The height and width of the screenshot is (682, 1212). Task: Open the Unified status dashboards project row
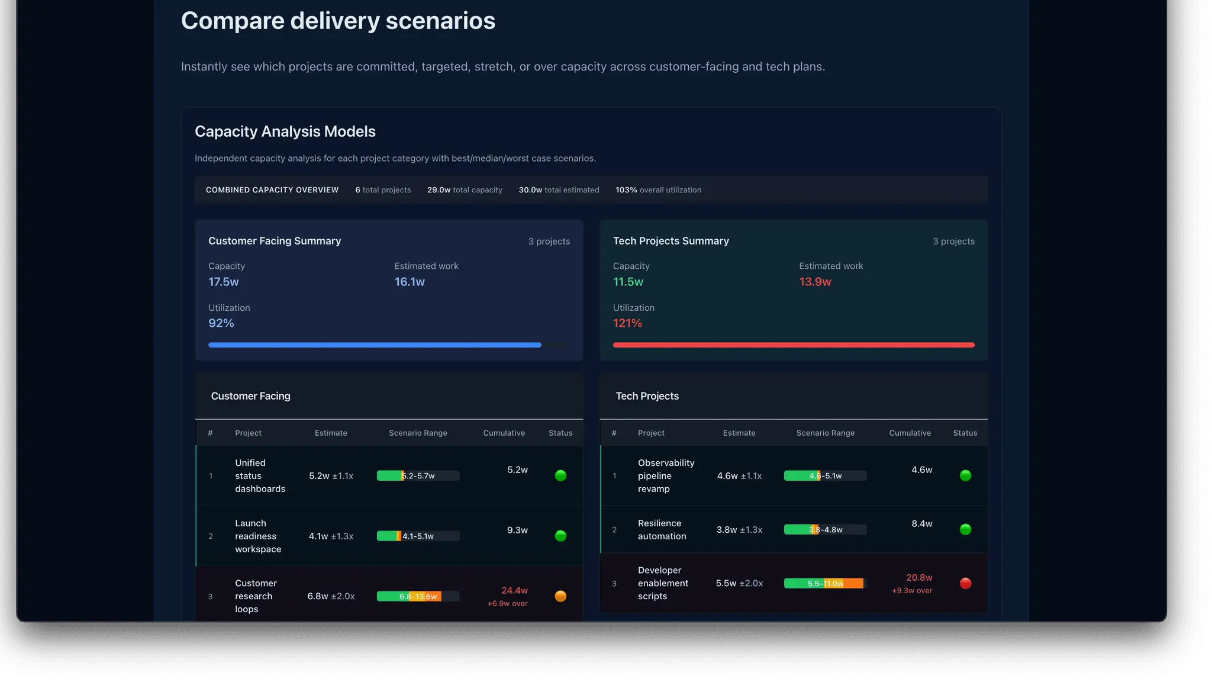point(389,475)
